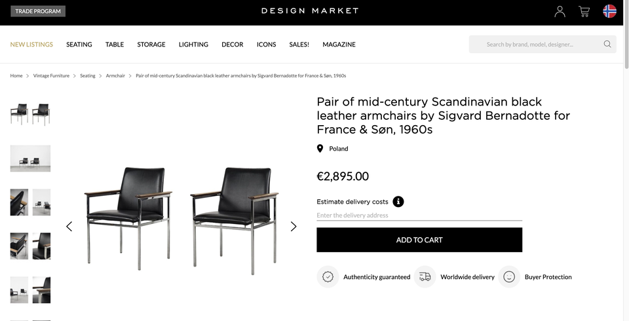
Task: Focus the brand, model, designer search box
Action: point(537,45)
